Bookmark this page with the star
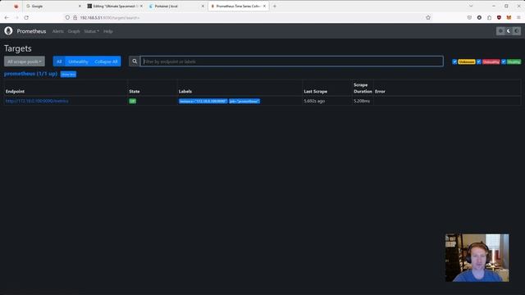This screenshot has height=295, width=525. tap(428, 17)
